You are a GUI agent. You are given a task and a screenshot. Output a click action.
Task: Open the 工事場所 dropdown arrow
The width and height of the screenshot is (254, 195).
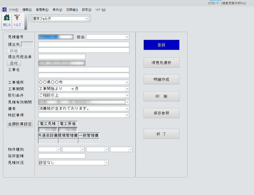tap(127, 82)
